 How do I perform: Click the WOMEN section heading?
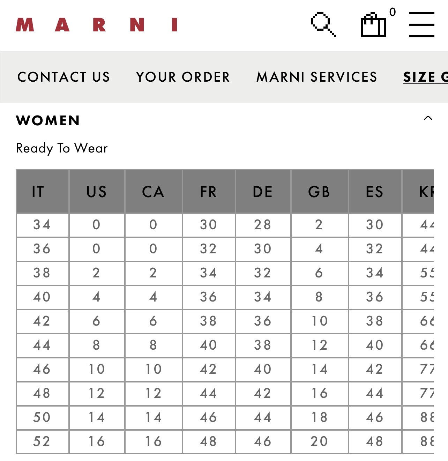click(x=48, y=120)
